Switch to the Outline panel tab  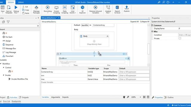(x=169, y=97)
